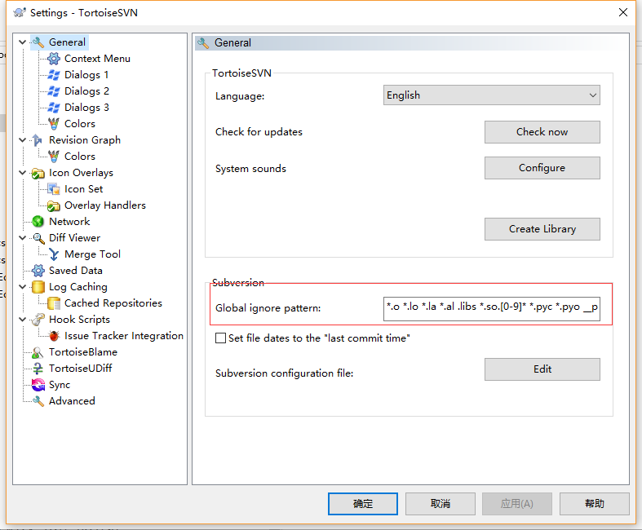Click the 取消 (Cancel) button

(441, 503)
